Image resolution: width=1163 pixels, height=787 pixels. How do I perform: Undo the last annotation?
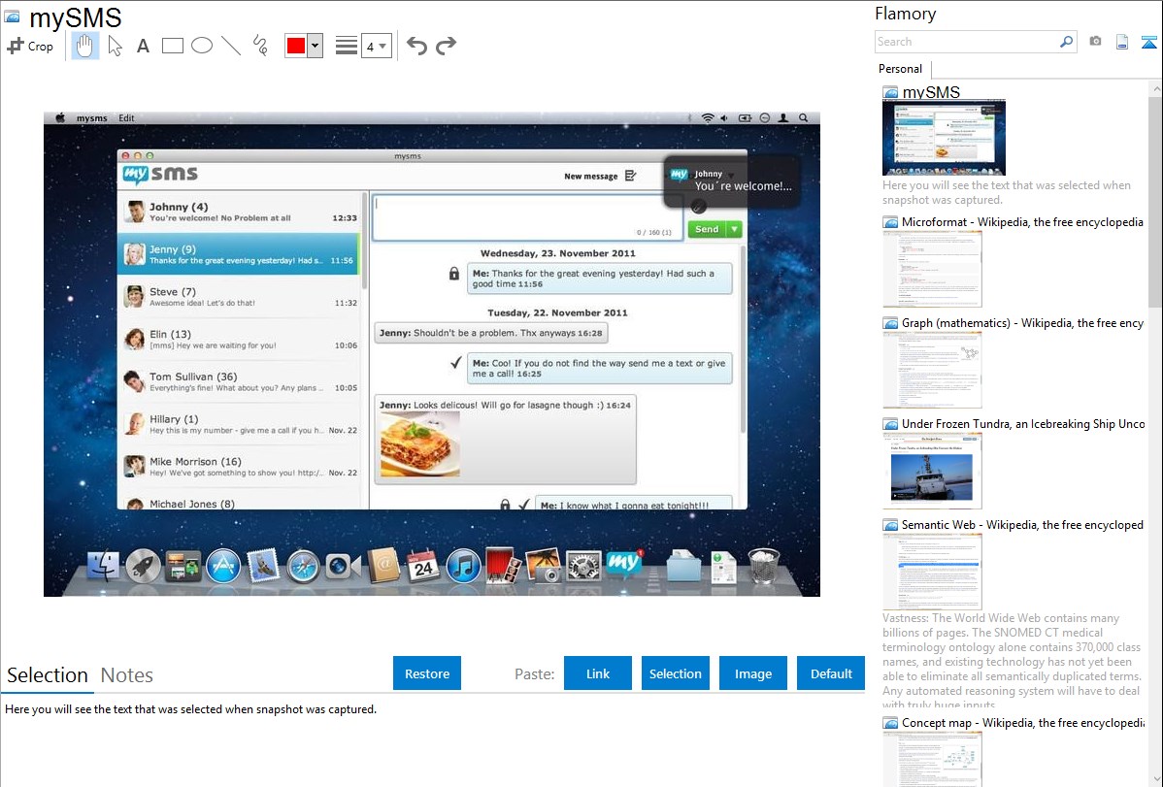(416, 46)
